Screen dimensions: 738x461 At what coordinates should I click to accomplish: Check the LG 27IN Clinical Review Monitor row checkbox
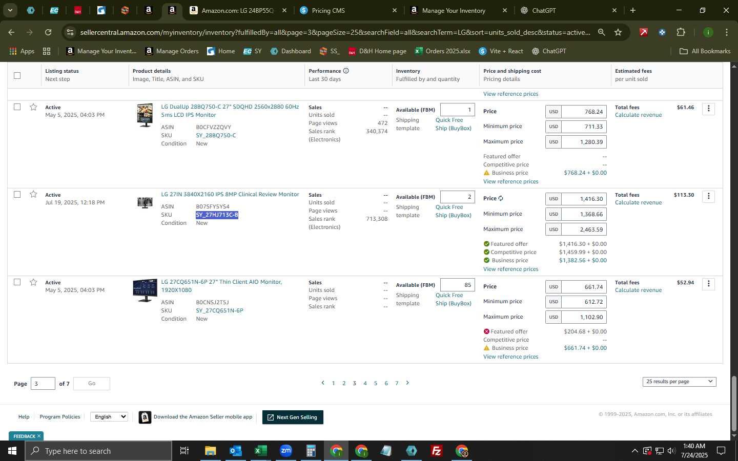pyautogui.click(x=17, y=195)
